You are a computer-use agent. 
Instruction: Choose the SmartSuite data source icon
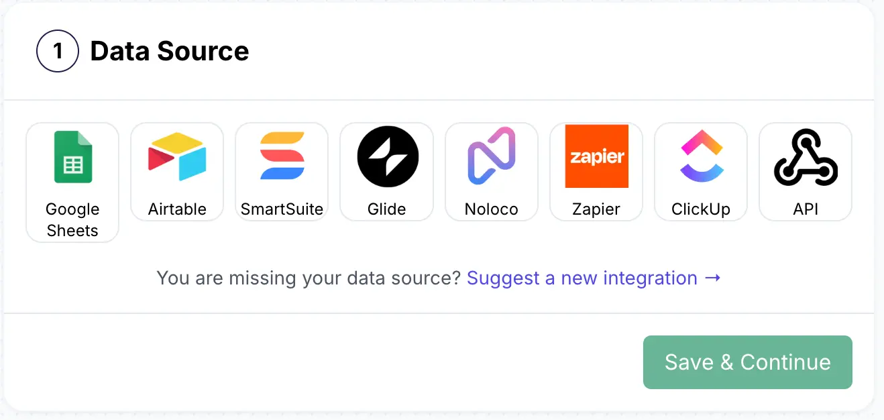[x=282, y=156]
